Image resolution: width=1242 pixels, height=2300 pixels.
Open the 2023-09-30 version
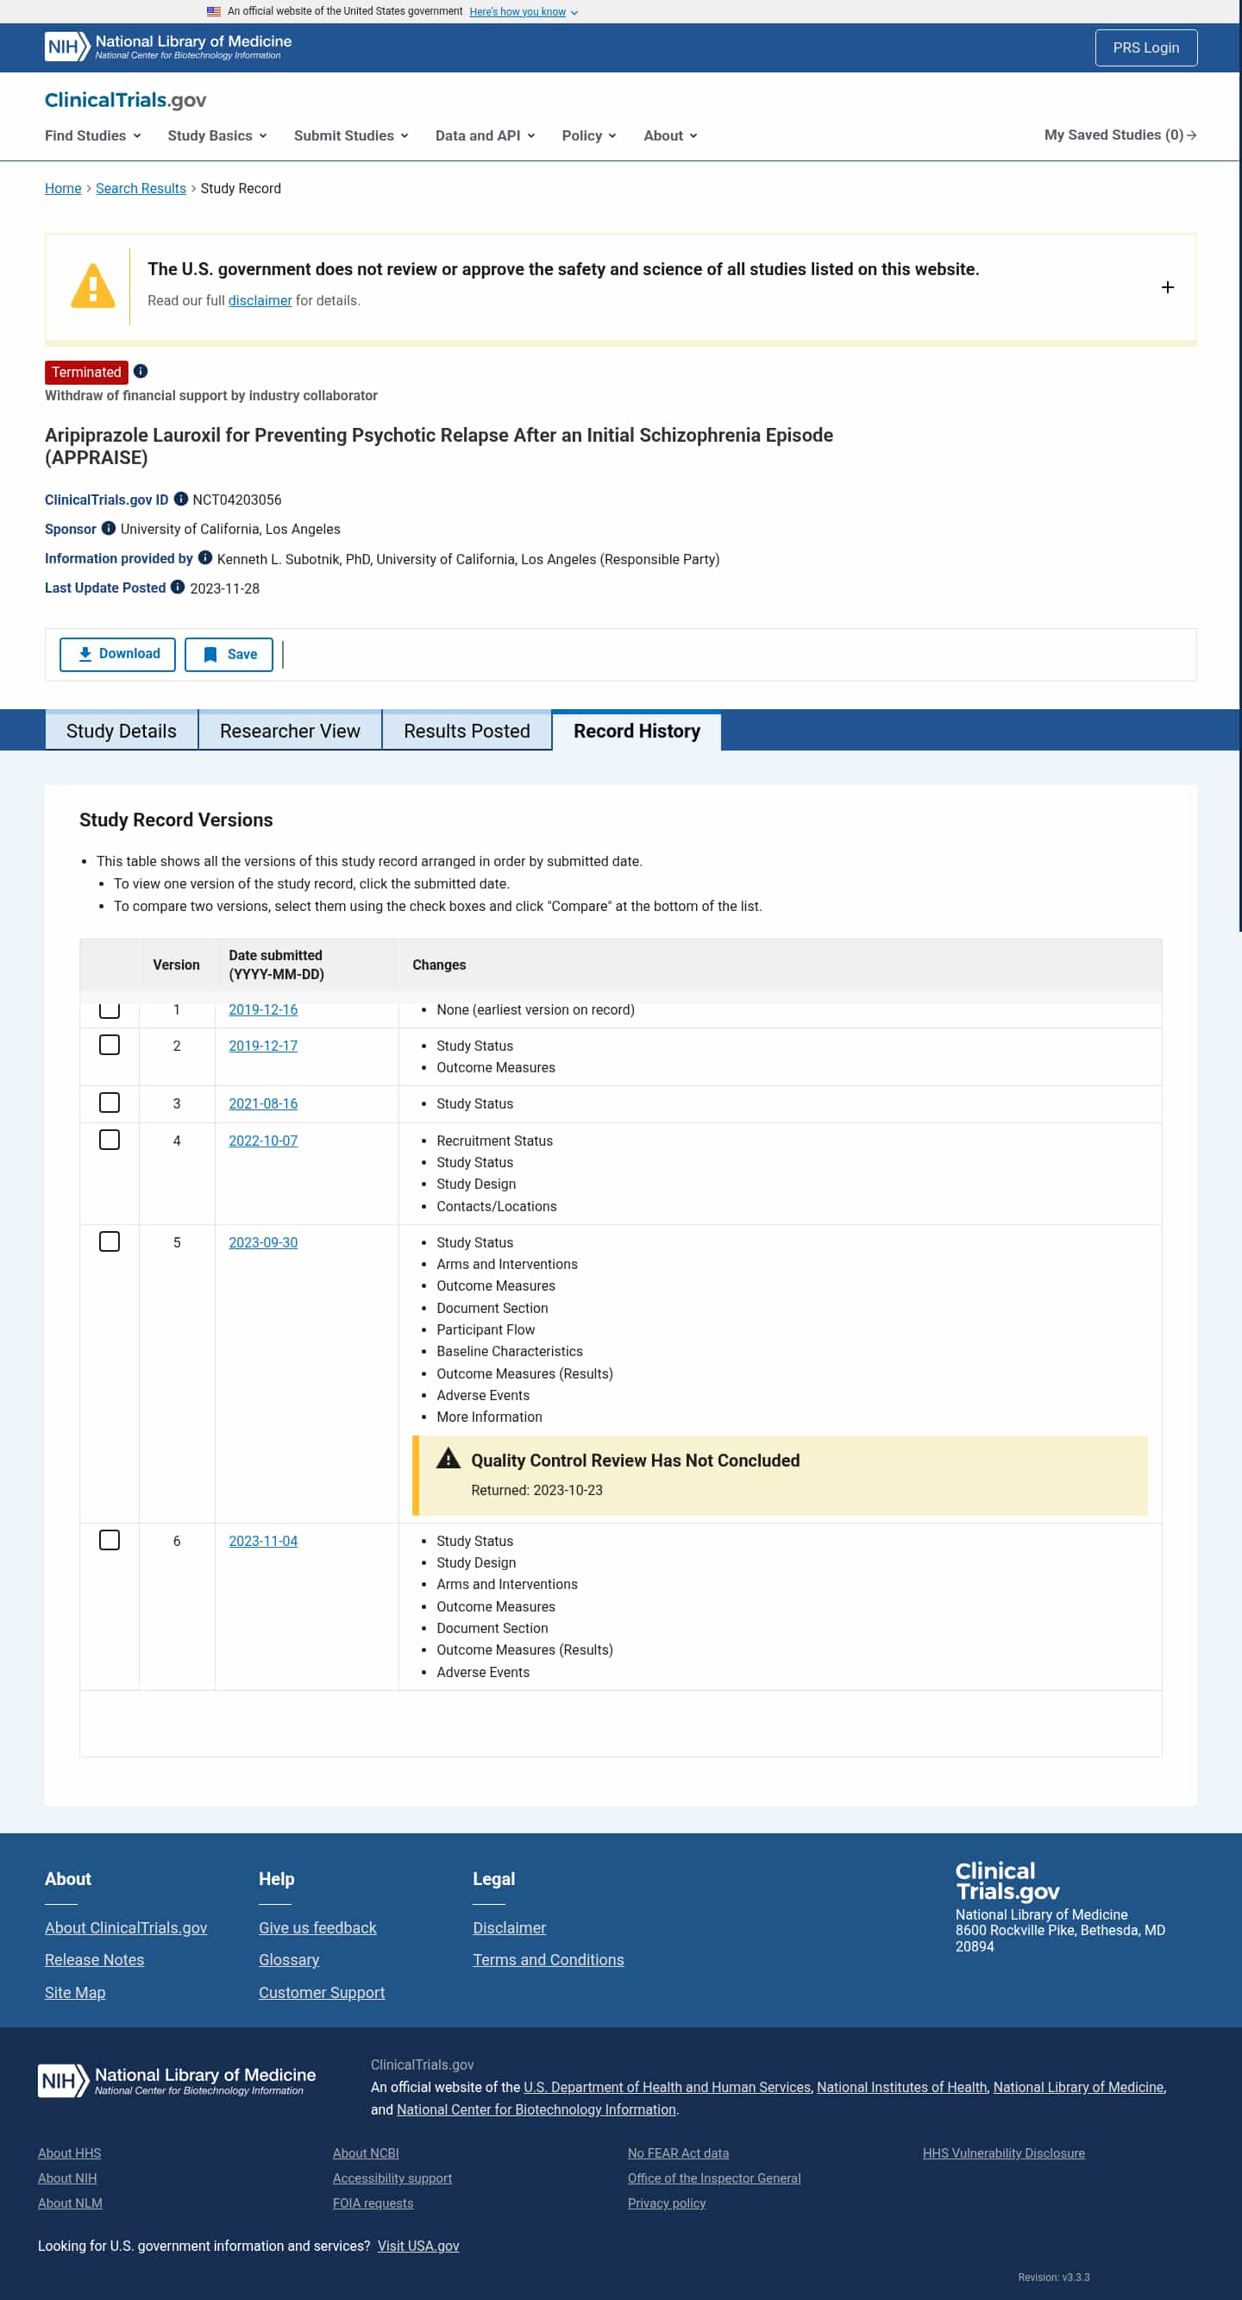(x=263, y=1243)
